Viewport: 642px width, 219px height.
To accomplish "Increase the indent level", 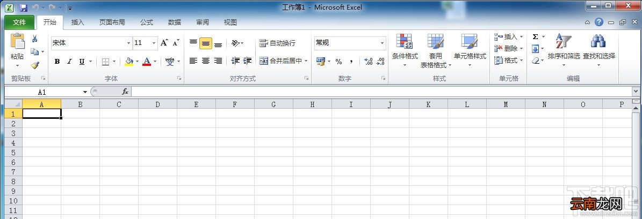I will [x=247, y=61].
